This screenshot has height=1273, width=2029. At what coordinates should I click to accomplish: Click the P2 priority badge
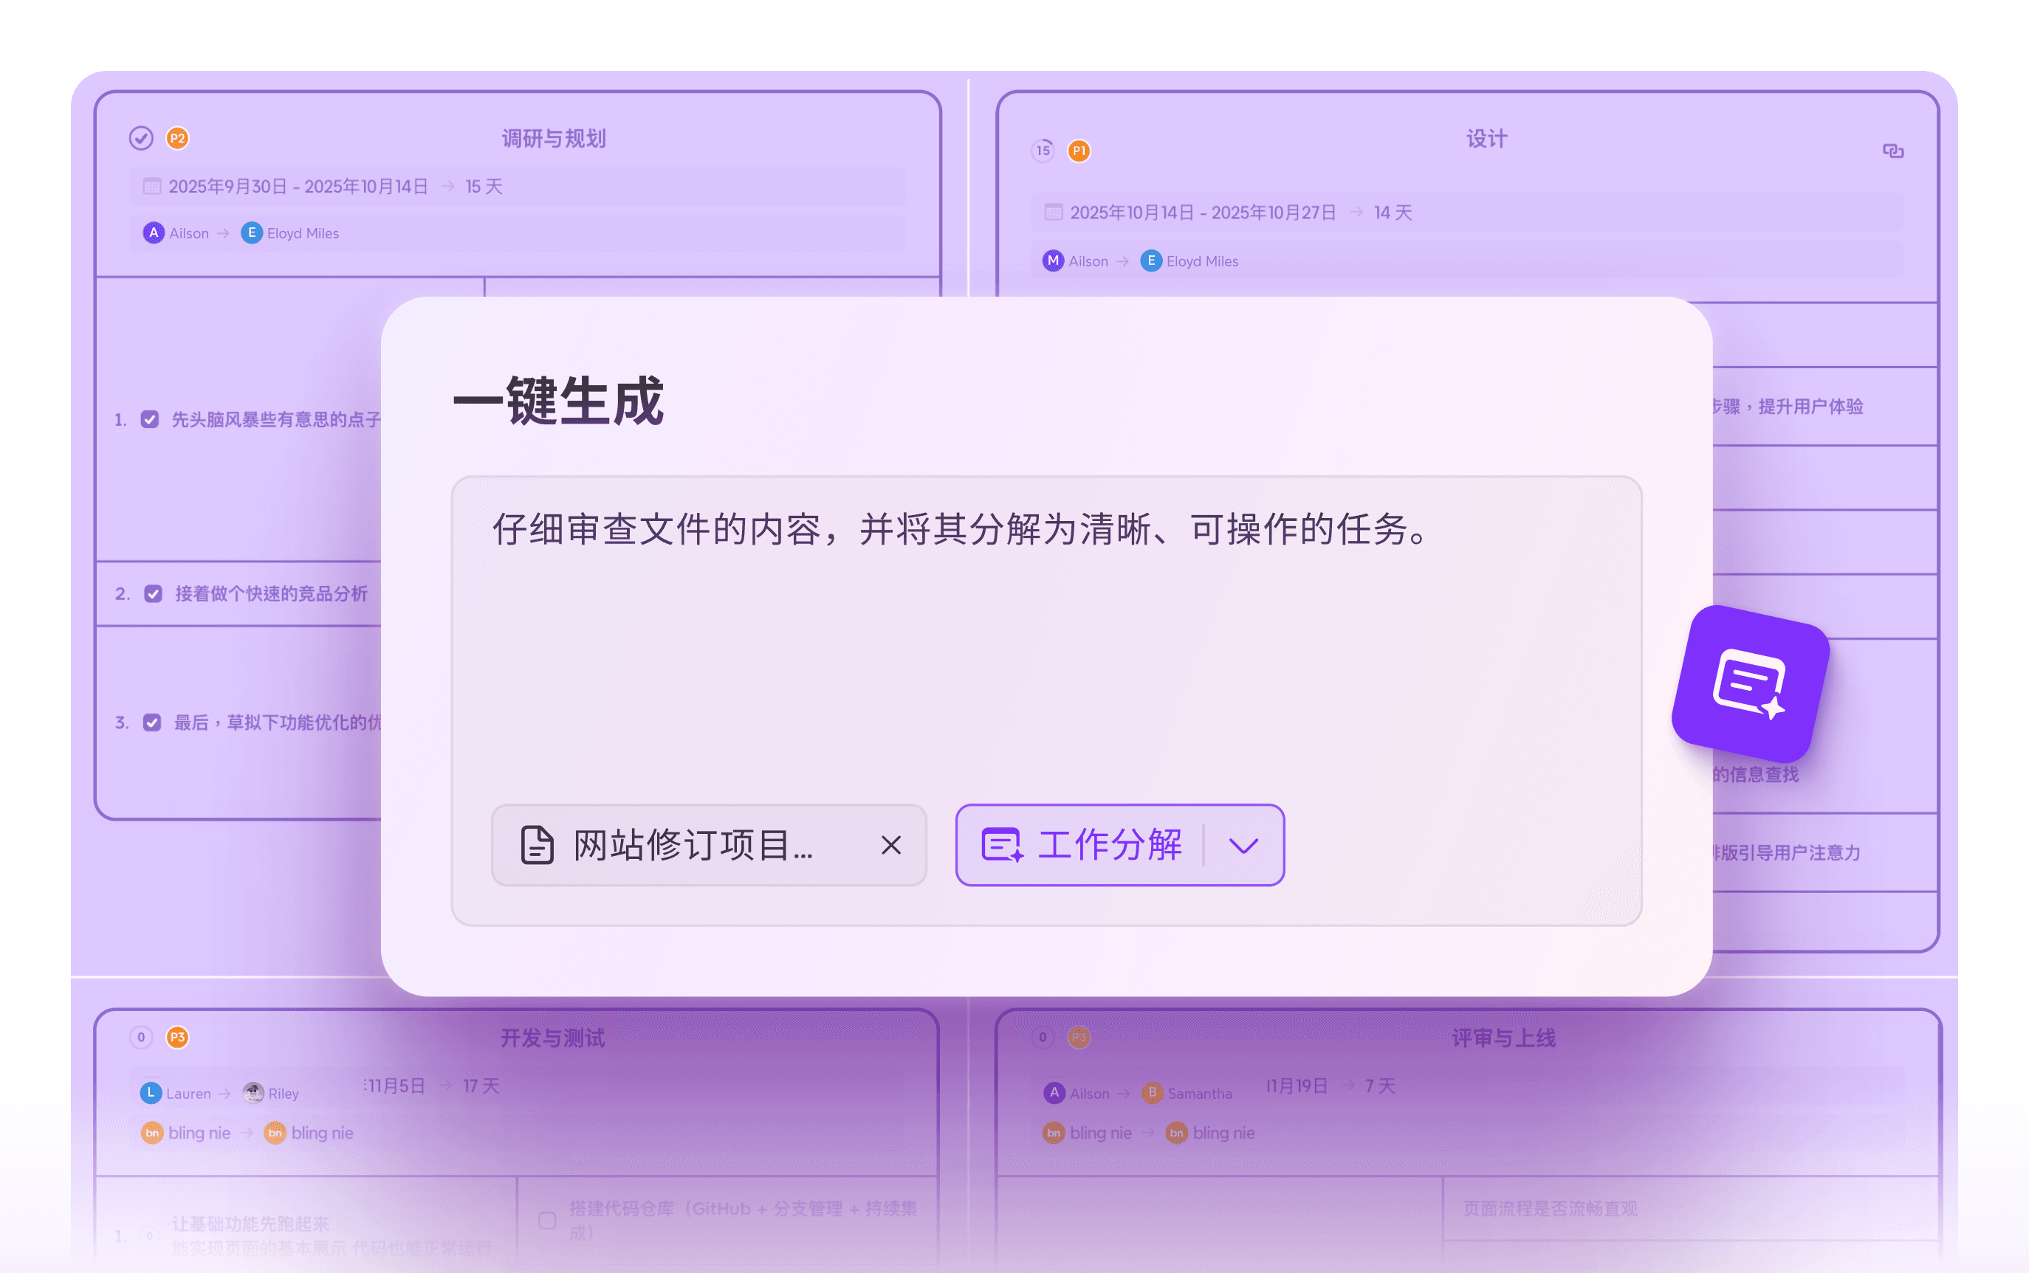tap(177, 138)
